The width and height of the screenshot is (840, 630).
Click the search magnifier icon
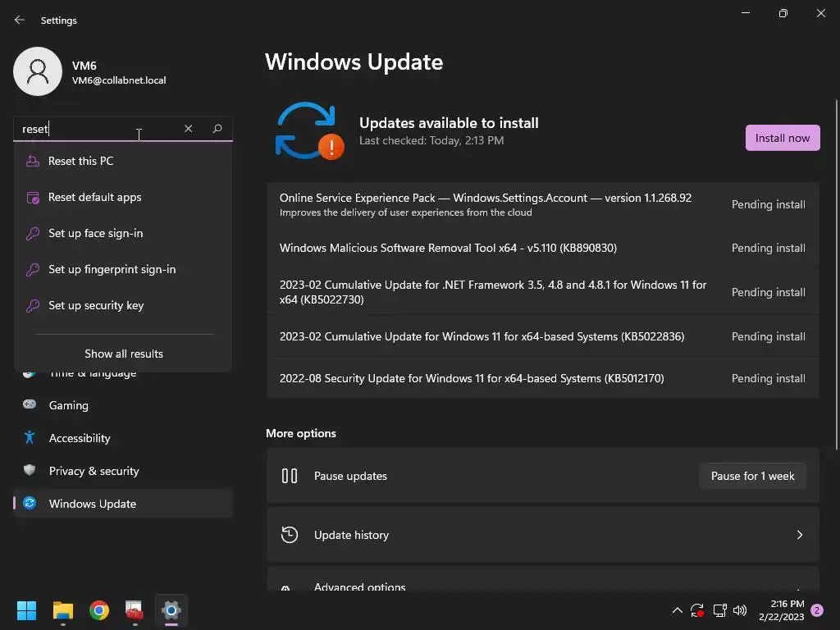217,129
